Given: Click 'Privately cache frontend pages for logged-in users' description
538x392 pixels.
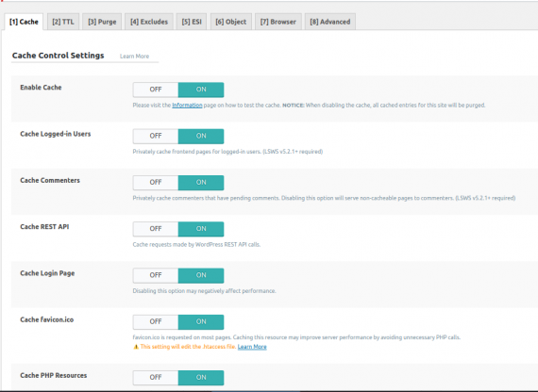Looking at the screenshot, I should [227, 152].
